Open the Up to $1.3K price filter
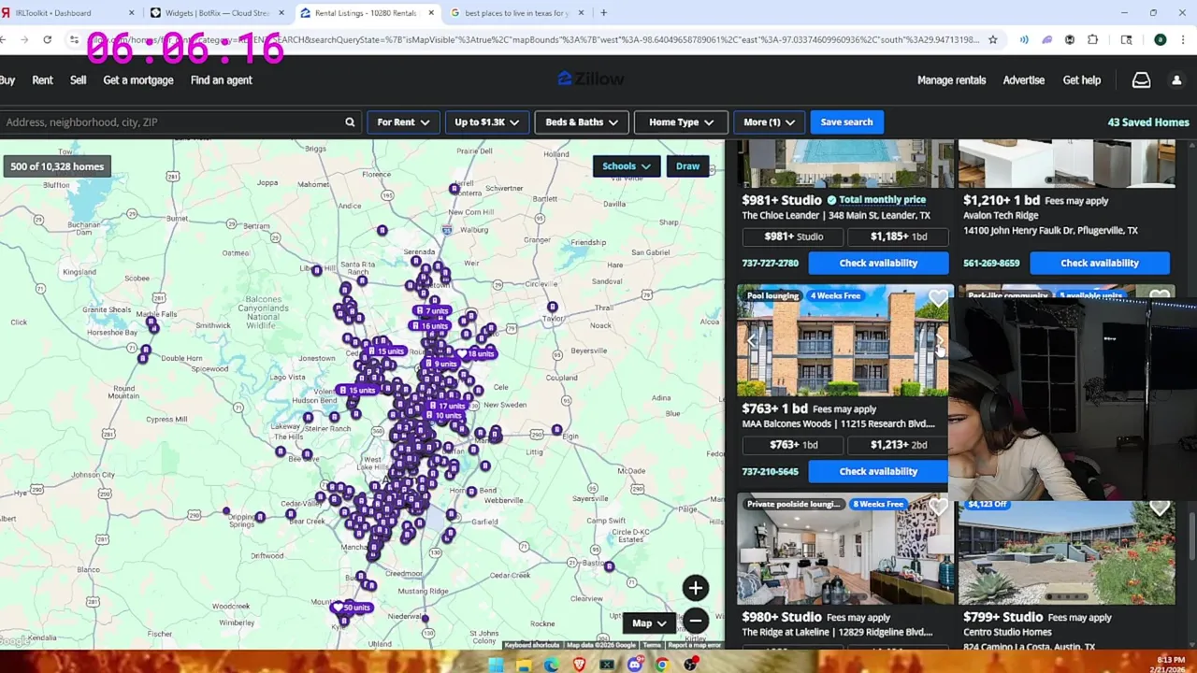The image size is (1197, 673). tap(486, 122)
